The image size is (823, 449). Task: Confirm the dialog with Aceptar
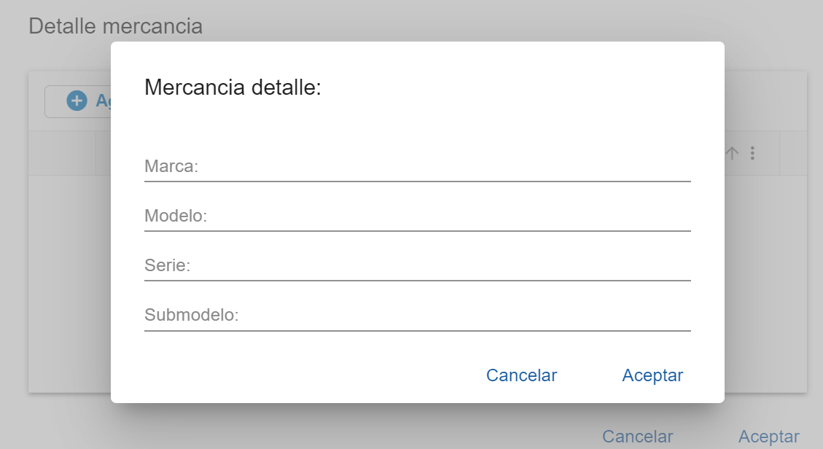[x=652, y=375]
